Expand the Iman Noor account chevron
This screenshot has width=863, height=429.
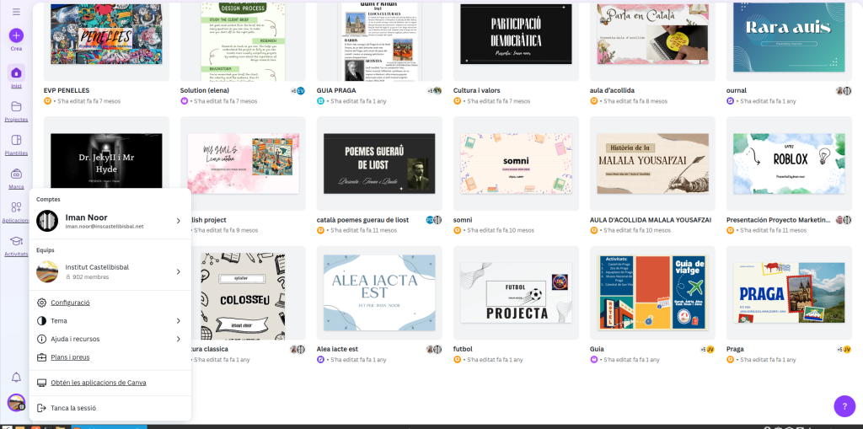(x=178, y=221)
